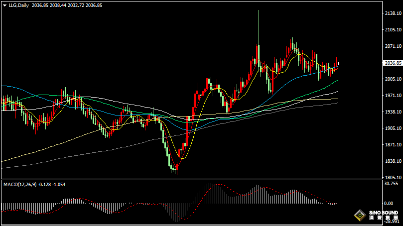
Task: Click the SINO SOUND watermark text
Action: click(383, 213)
